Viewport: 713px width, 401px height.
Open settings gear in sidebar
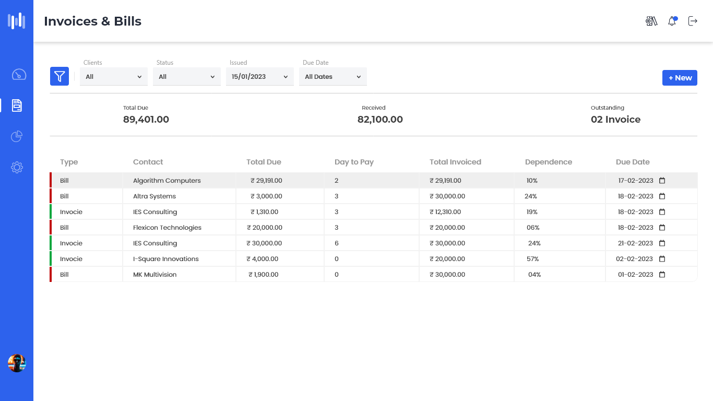(17, 168)
